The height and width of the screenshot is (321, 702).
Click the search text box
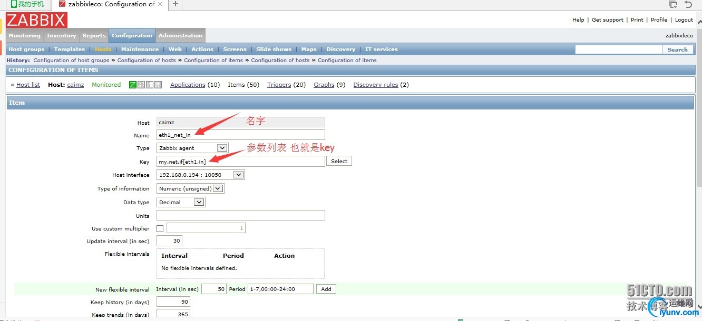coord(619,49)
